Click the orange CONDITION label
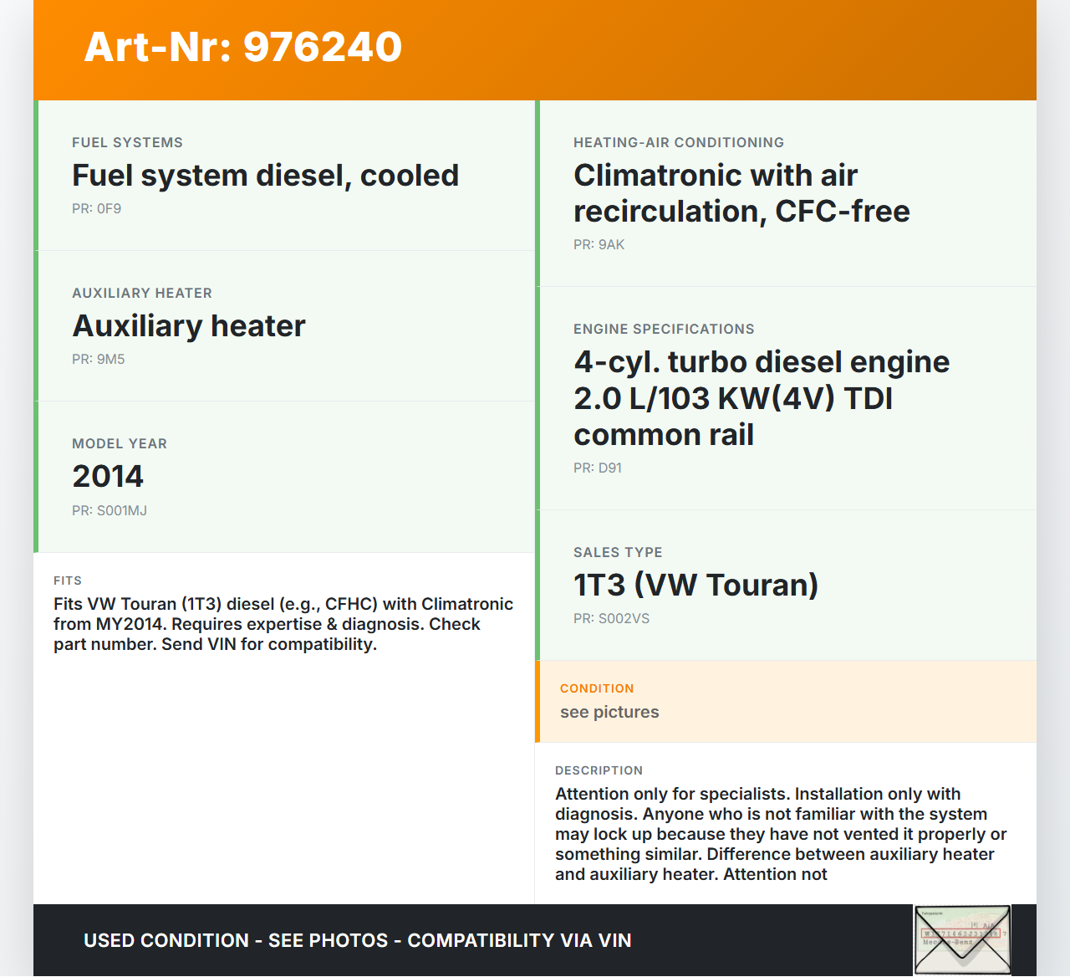1070x977 pixels. 597,688
